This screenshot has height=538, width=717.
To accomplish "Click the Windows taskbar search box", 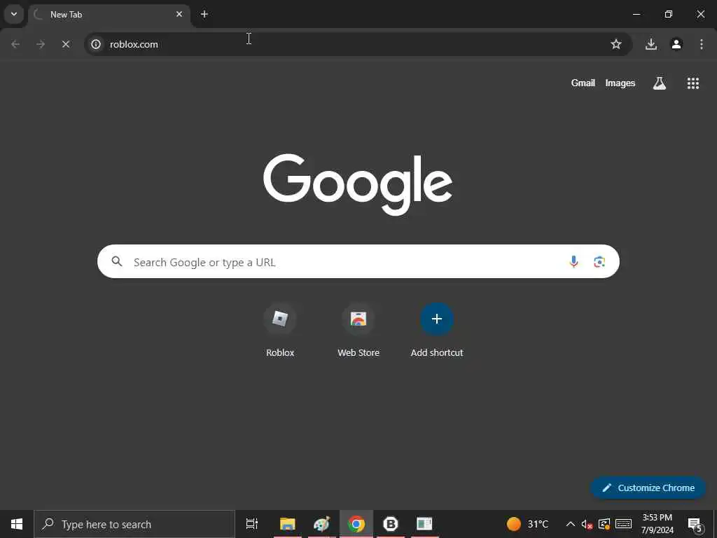I will click(134, 524).
